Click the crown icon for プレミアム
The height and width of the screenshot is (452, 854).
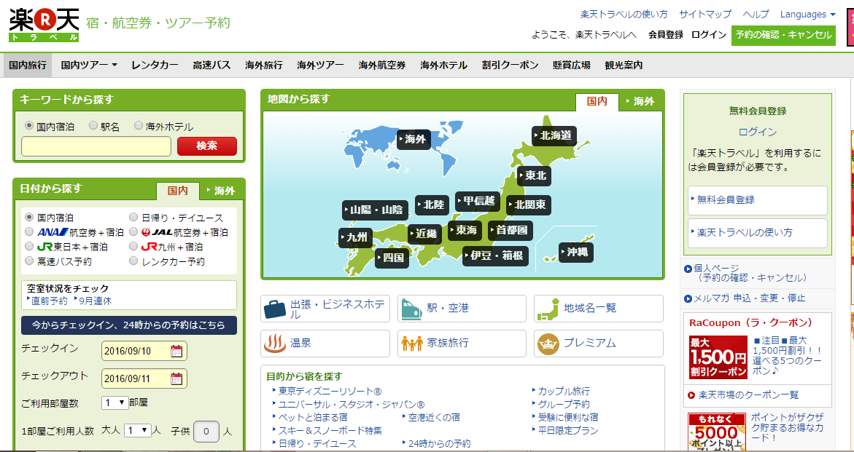[x=548, y=344]
